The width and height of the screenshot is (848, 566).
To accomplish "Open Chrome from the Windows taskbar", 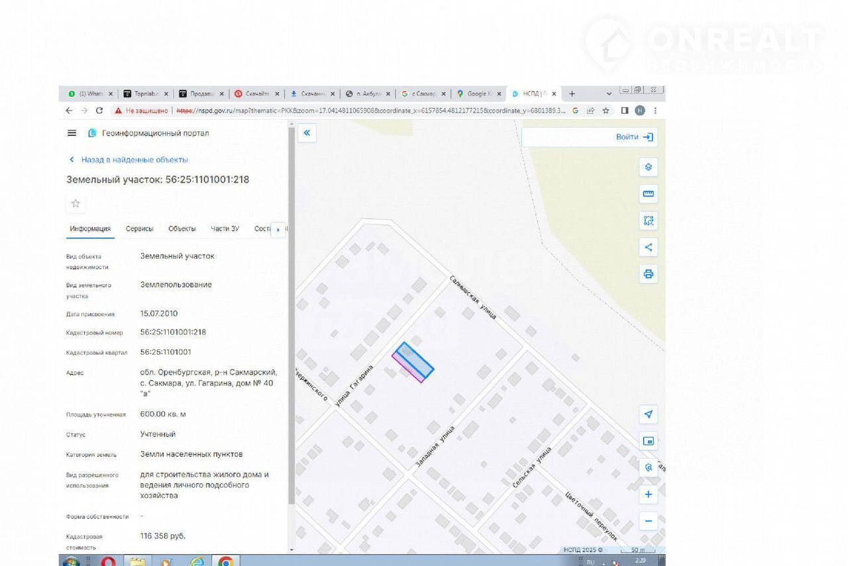I will (x=225, y=561).
